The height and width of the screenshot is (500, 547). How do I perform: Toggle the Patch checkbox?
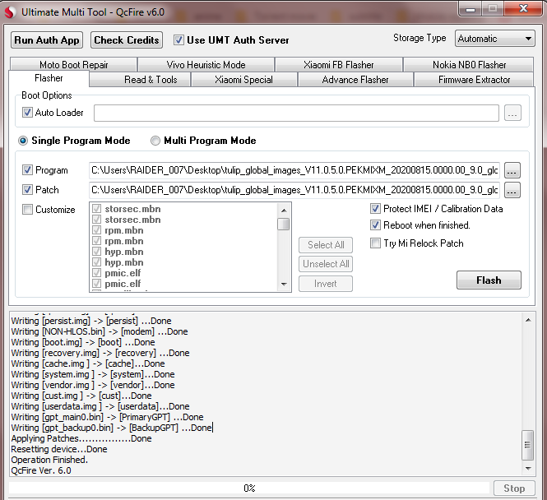27,189
